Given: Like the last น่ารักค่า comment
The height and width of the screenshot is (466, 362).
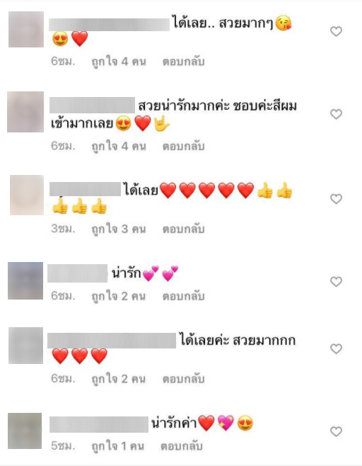Looking at the screenshot, I should [336, 431].
